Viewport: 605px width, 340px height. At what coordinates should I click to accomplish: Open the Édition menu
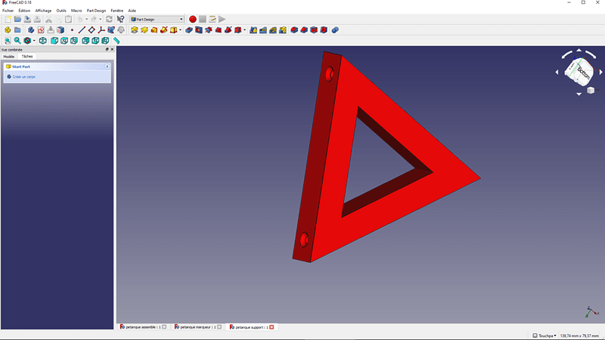[24, 11]
